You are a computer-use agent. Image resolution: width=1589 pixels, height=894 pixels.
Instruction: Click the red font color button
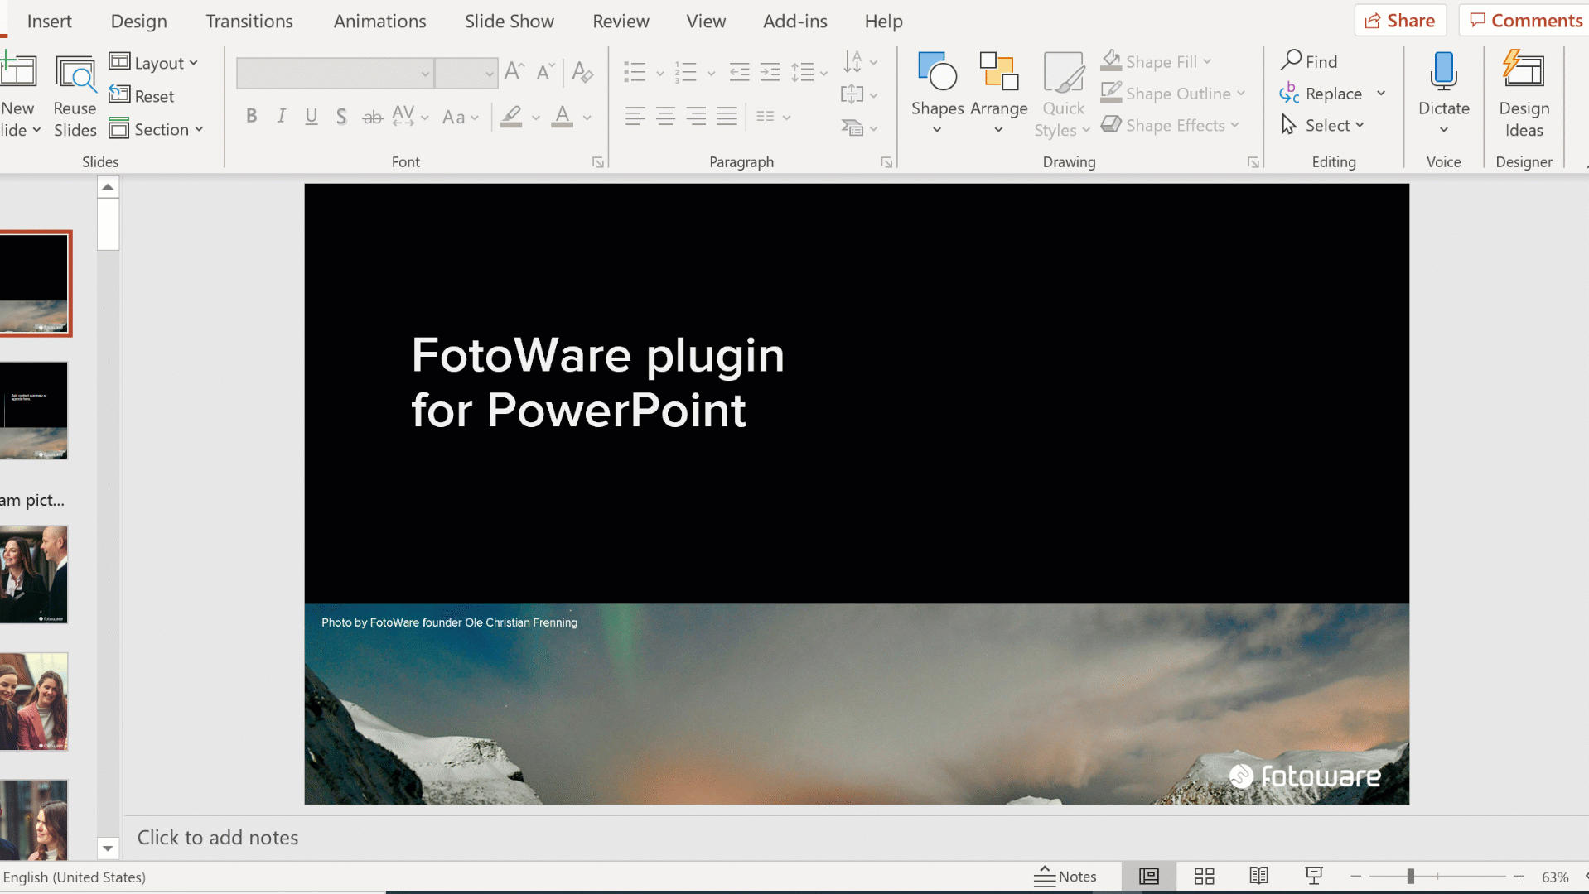point(563,117)
